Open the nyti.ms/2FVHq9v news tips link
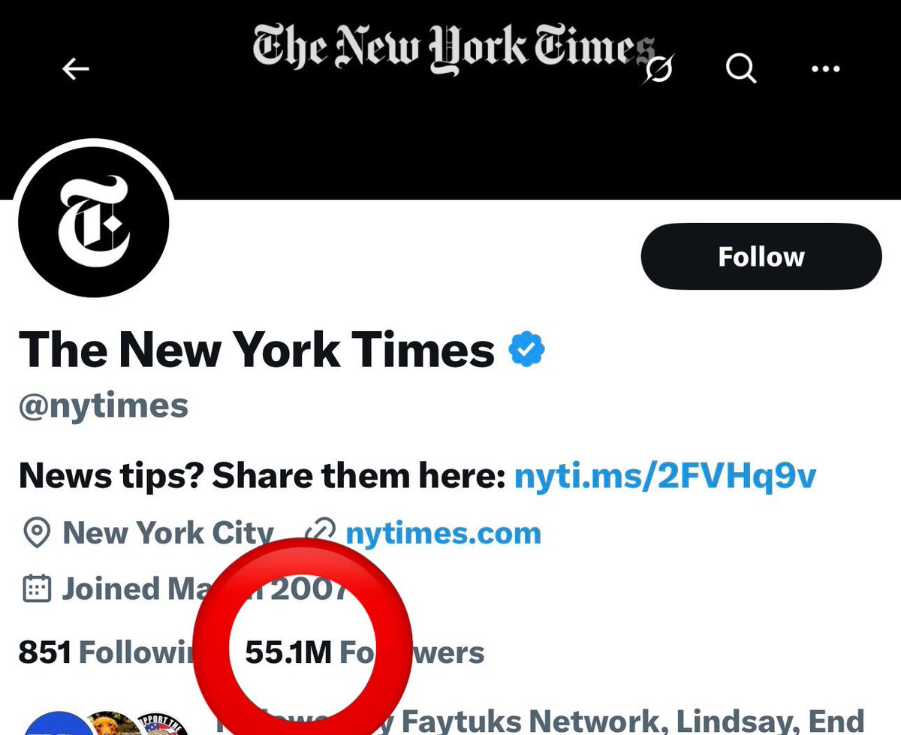 point(664,475)
